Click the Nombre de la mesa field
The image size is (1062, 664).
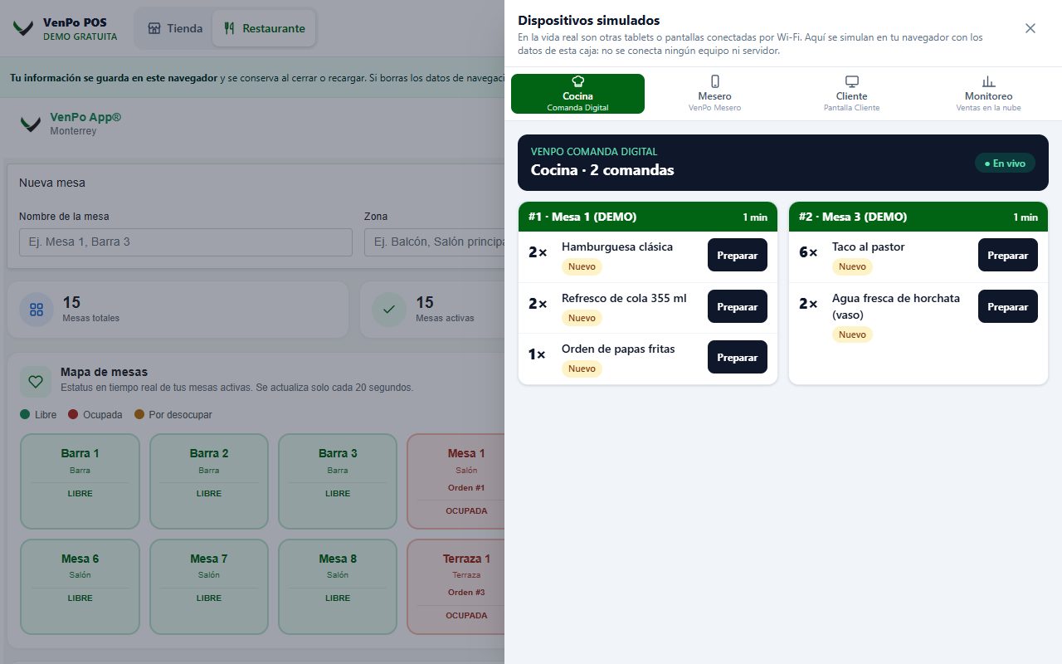coord(186,242)
